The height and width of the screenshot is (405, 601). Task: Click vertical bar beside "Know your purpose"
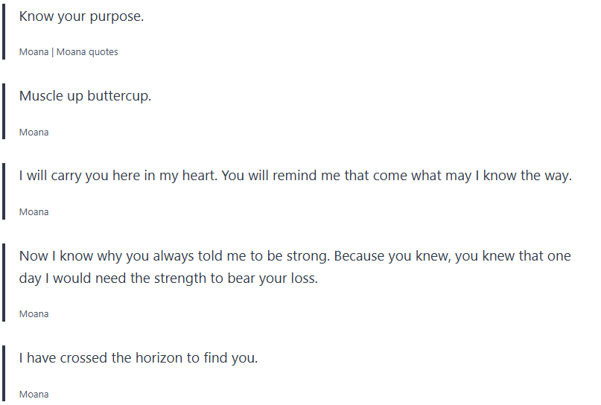point(4,30)
